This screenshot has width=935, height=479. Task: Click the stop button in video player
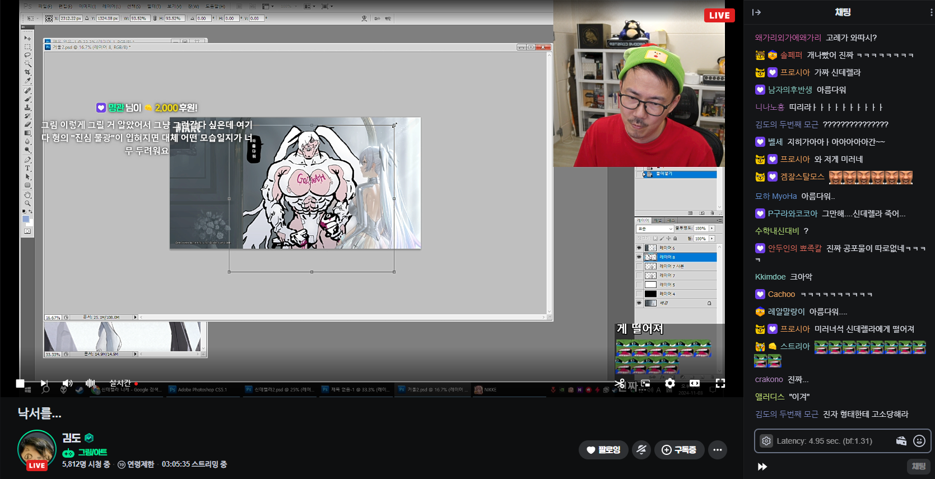[x=20, y=383]
